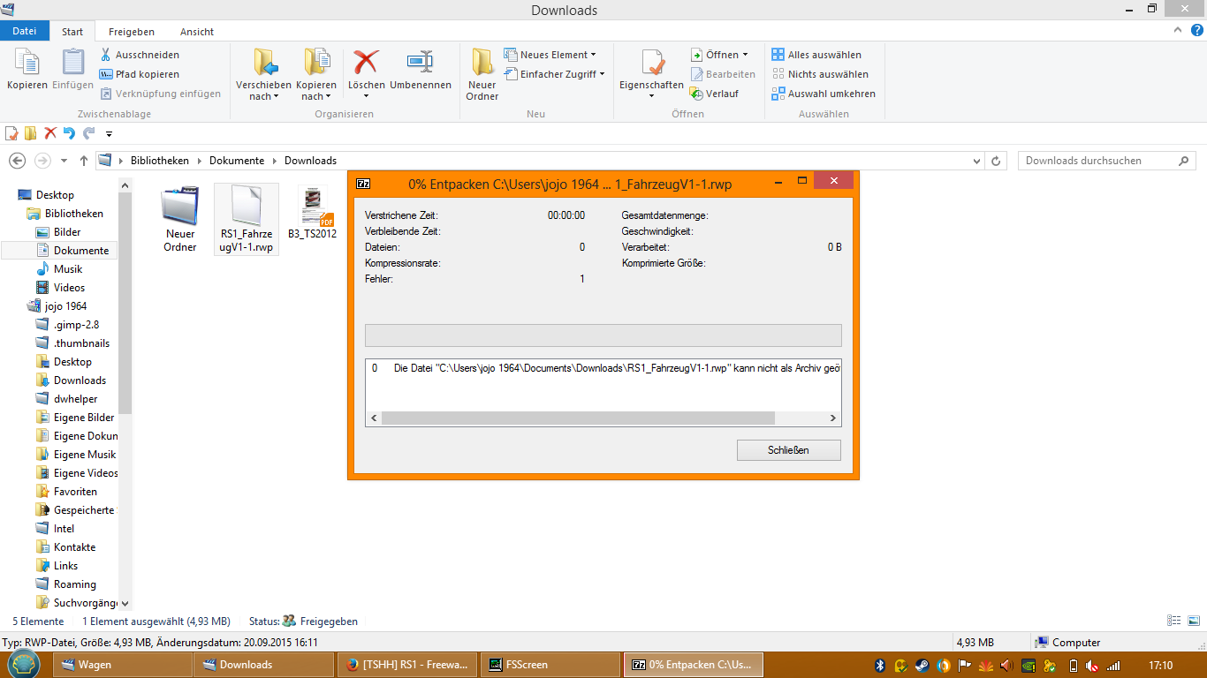
Task: Click the blue undo arrow icon
Action: (69, 133)
